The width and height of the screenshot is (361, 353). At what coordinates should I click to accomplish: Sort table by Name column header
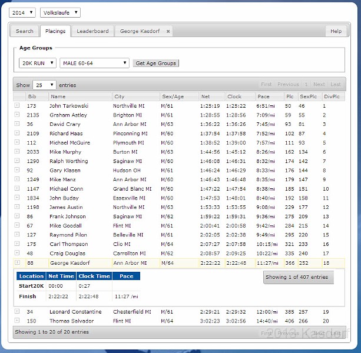point(80,96)
